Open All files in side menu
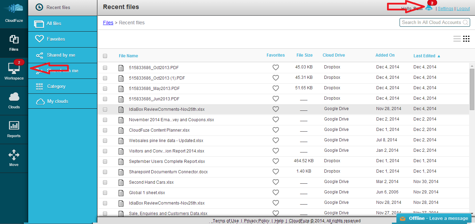475x224 pixels. coord(63,24)
